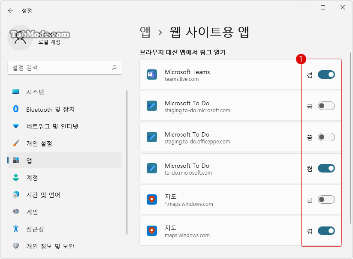
Task: Click the 설정 window title text
Action: 27,11
